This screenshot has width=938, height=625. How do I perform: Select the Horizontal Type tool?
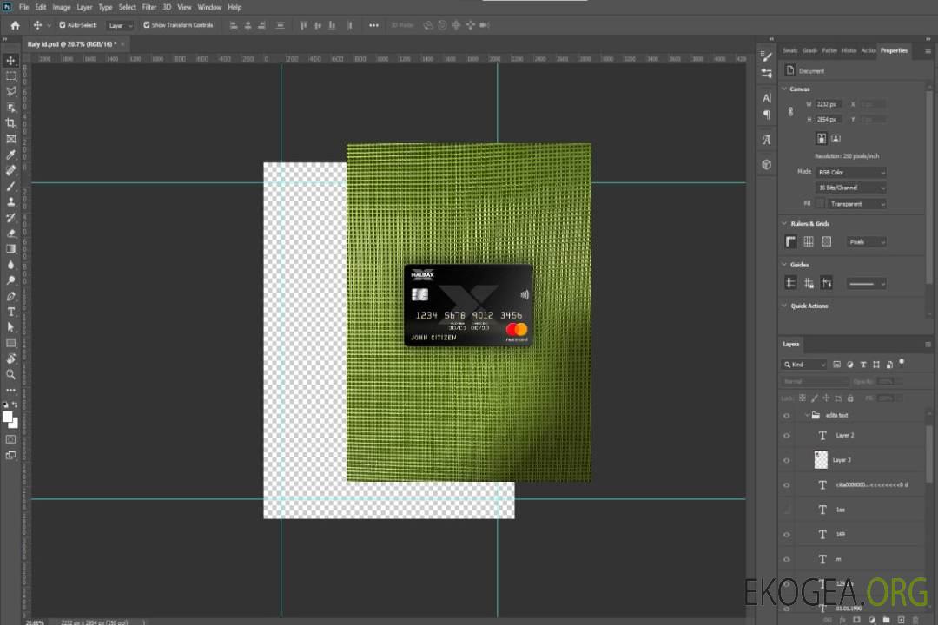tap(10, 312)
